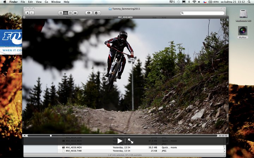Close the Quick Look preview panel
The height and width of the screenshot is (158, 254).
click(x=24, y=17)
